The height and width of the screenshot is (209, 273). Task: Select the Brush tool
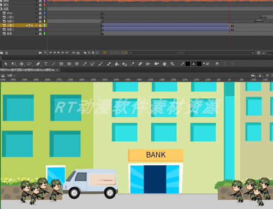93,64
